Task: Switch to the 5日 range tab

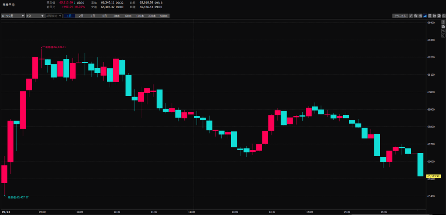Action: [x=105, y=16]
